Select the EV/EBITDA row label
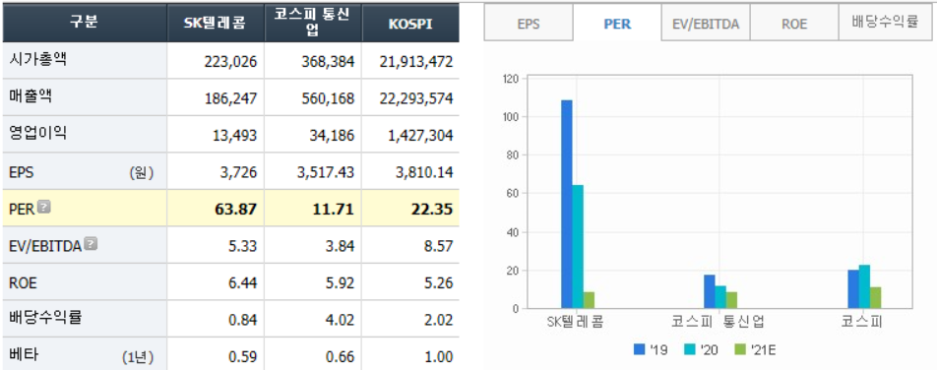 (45, 246)
